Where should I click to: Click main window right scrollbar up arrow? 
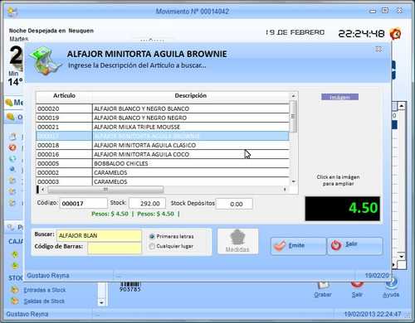(x=402, y=106)
